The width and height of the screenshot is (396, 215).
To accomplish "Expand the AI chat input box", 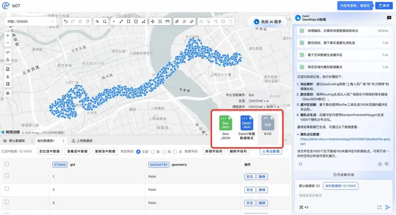I will click(x=379, y=207).
